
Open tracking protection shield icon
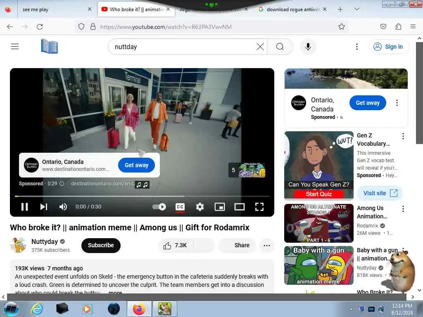click(81, 27)
